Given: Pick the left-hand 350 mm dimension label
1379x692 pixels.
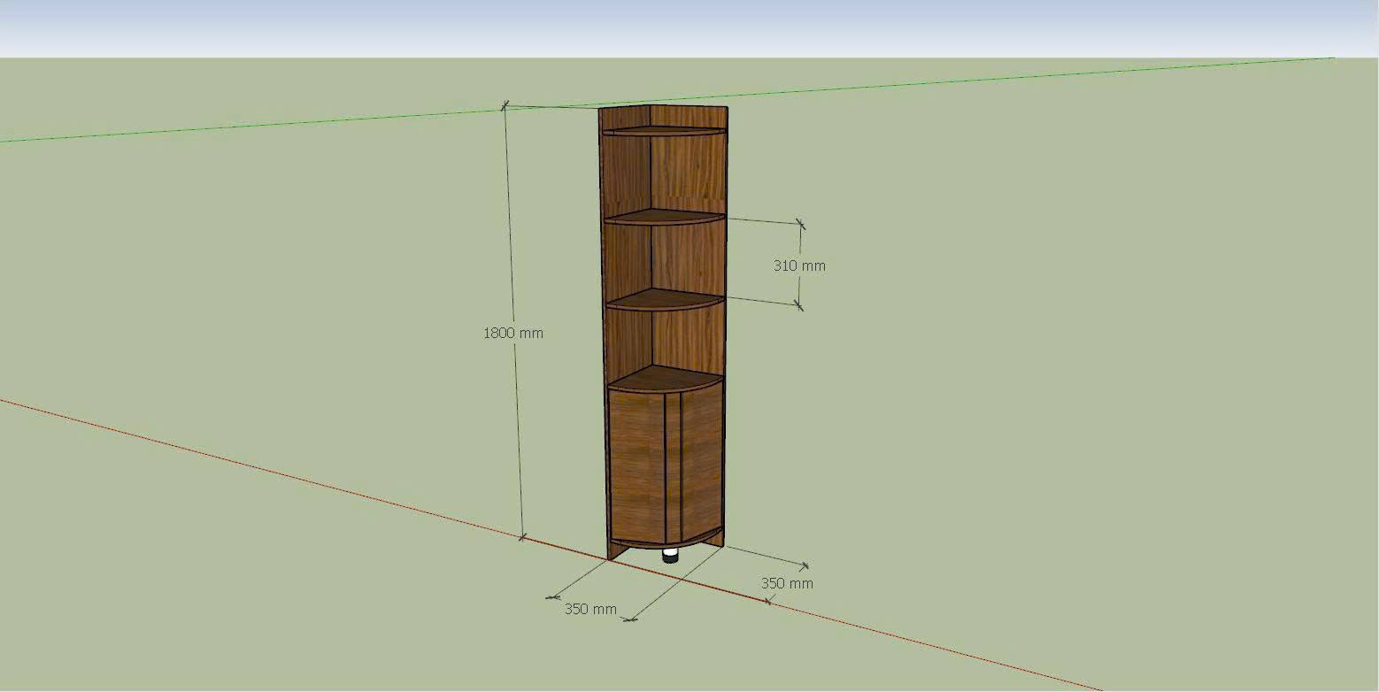Looking at the screenshot, I should [590, 609].
